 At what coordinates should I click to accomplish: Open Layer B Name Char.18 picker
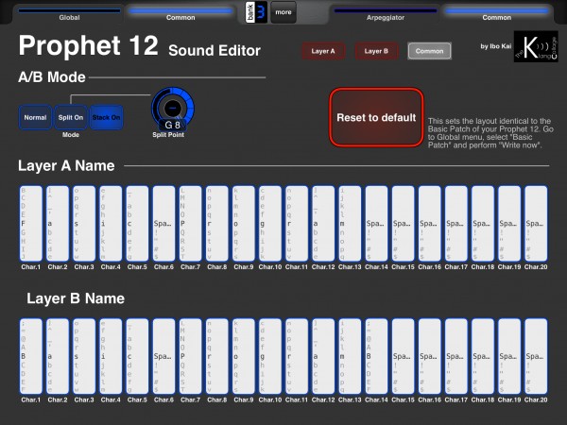[x=483, y=356]
